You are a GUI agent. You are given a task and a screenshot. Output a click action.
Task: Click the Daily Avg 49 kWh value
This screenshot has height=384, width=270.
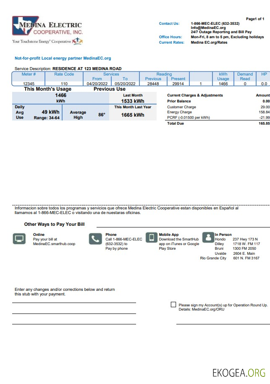[50, 112]
